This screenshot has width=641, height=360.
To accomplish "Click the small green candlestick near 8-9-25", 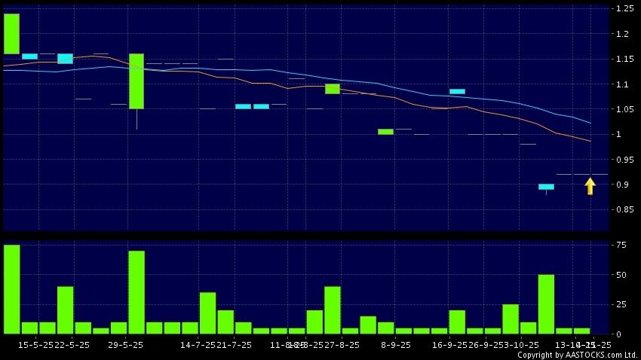I will point(385,131).
